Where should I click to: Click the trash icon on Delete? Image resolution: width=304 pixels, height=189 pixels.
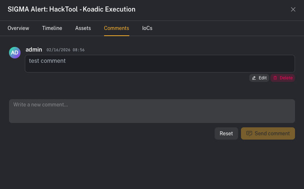[x=275, y=78]
